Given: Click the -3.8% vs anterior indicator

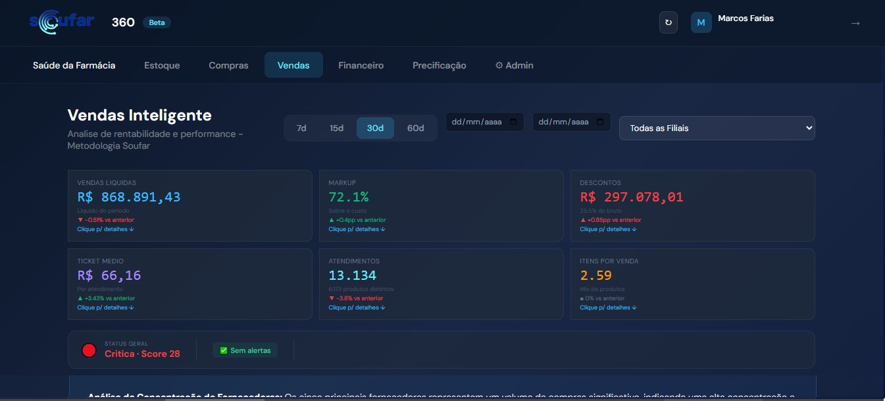Looking at the screenshot, I should click(355, 298).
